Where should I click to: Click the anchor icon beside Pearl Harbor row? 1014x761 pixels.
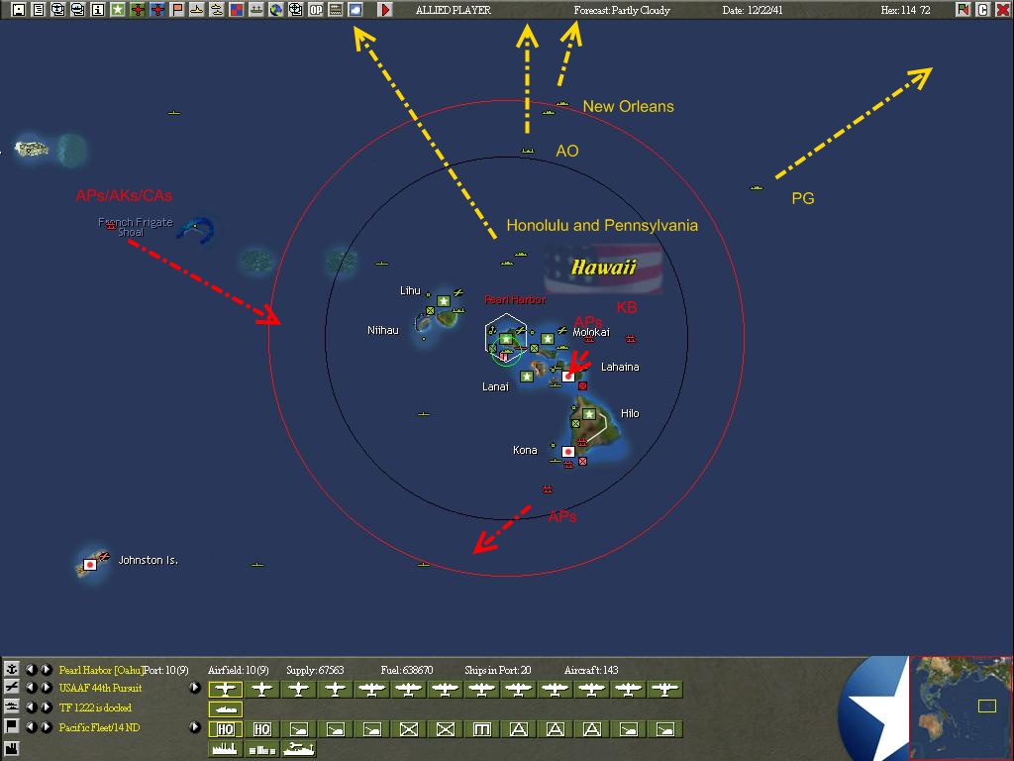11,669
